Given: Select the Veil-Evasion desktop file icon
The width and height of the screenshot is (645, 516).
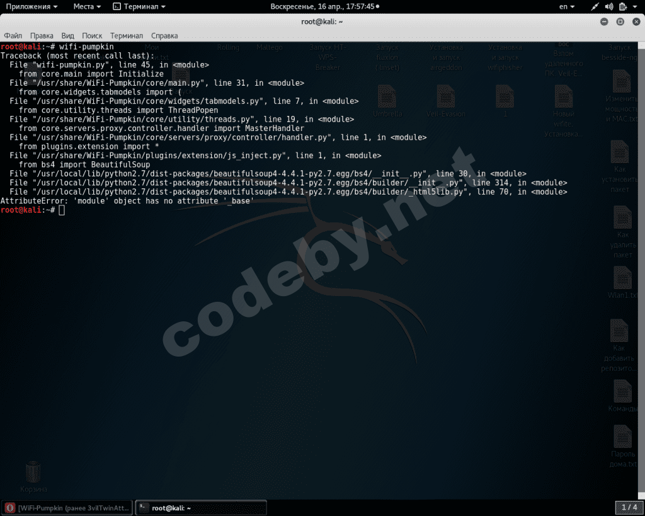Looking at the screenshot, I should tap(446, 101).
